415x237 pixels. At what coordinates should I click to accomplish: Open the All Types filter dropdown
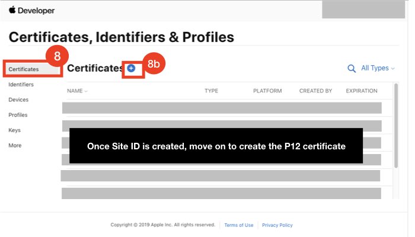(x=378, y=68)
